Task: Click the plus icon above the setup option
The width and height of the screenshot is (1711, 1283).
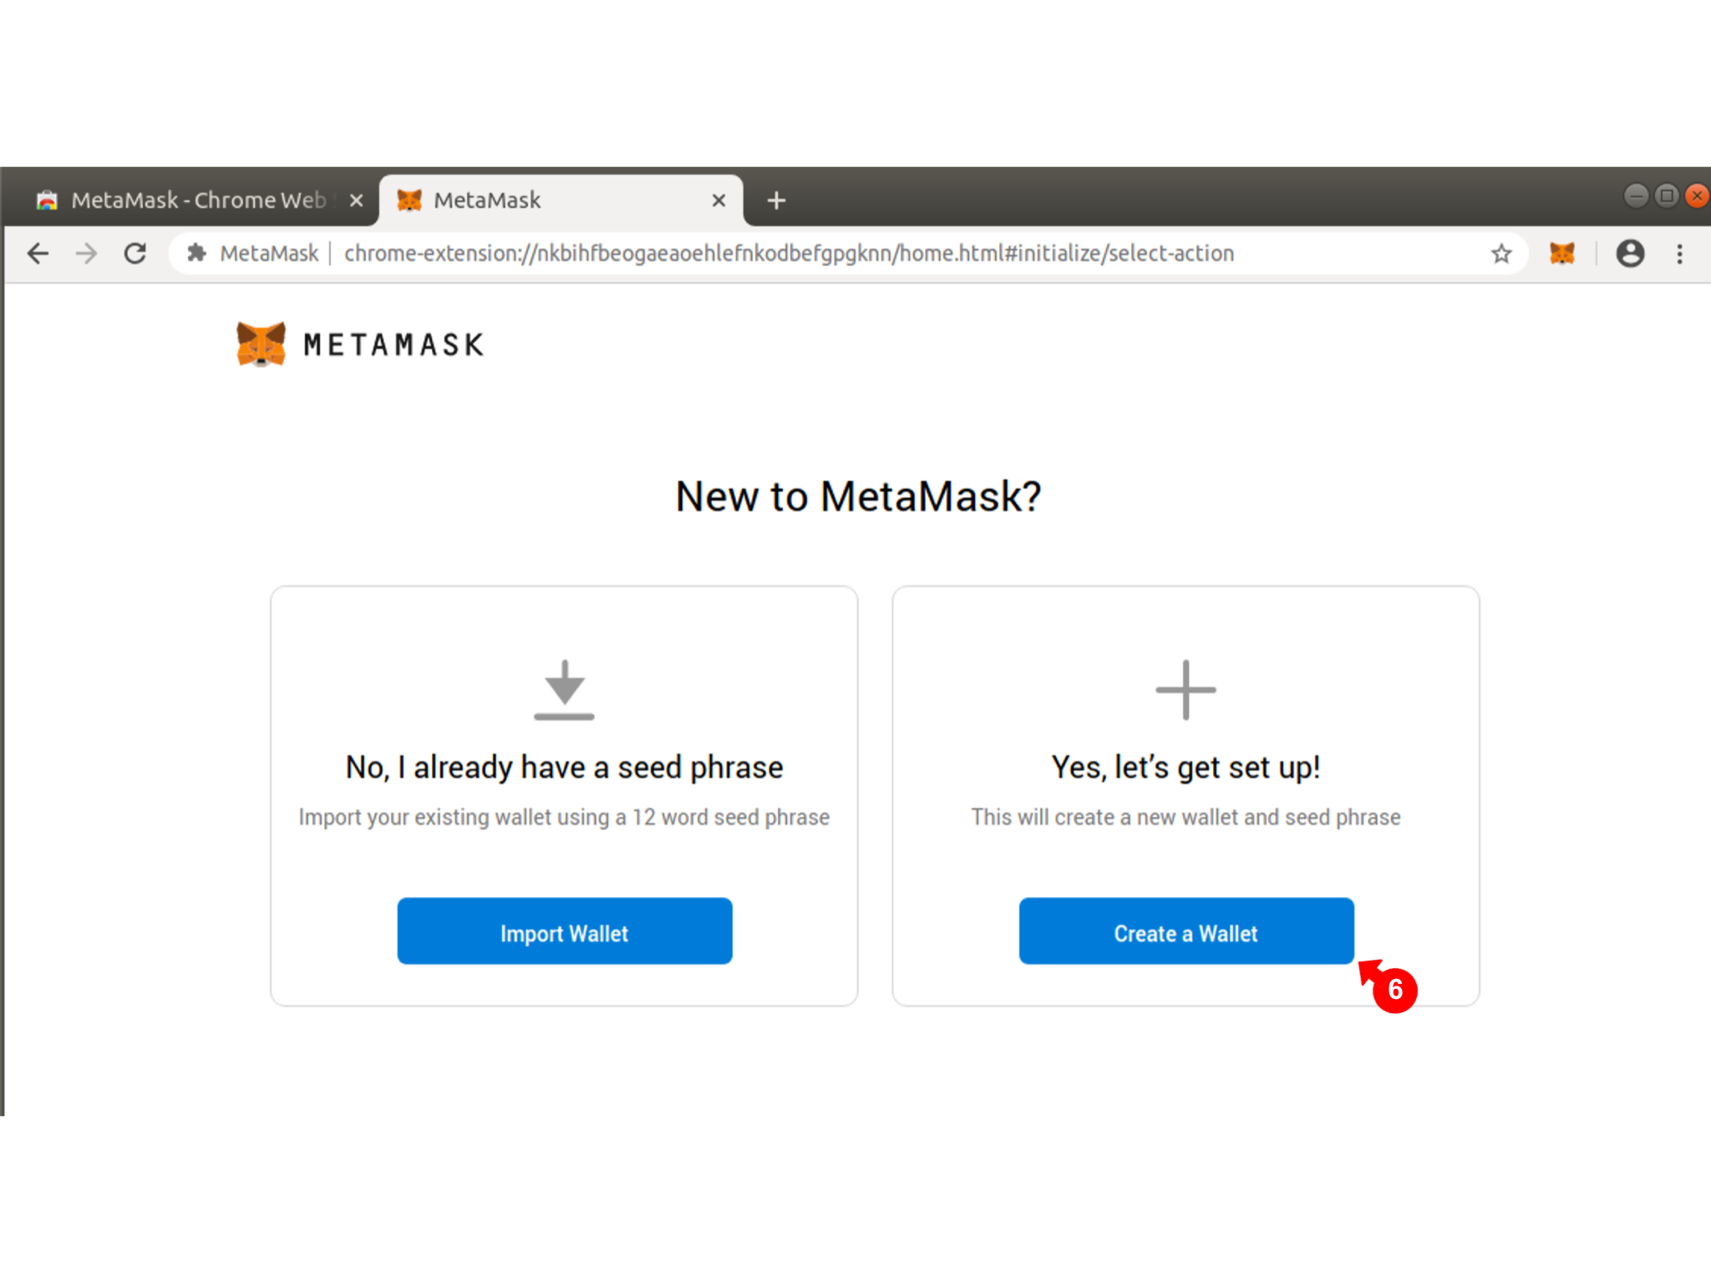Action: (x=1186, y=690)
